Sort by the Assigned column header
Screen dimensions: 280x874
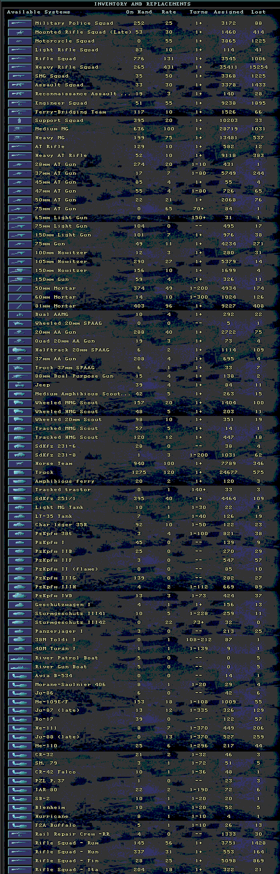coord(229,12)
